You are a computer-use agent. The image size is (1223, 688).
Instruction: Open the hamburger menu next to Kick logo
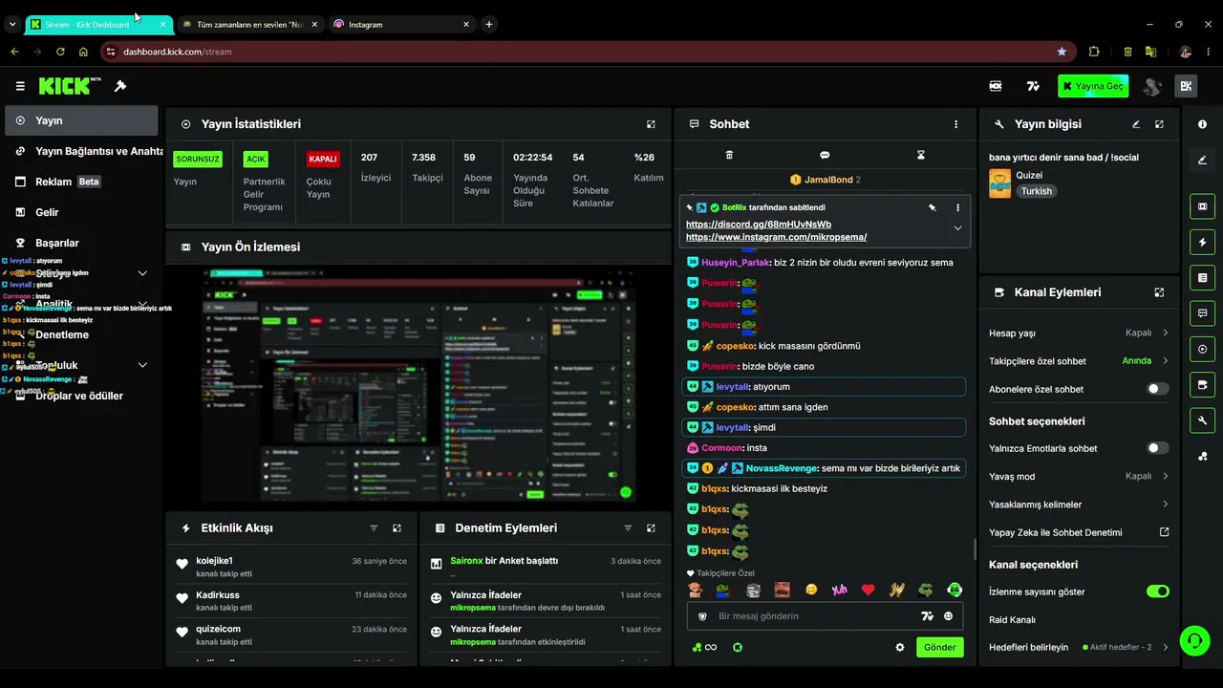click(x=20, y=86)
